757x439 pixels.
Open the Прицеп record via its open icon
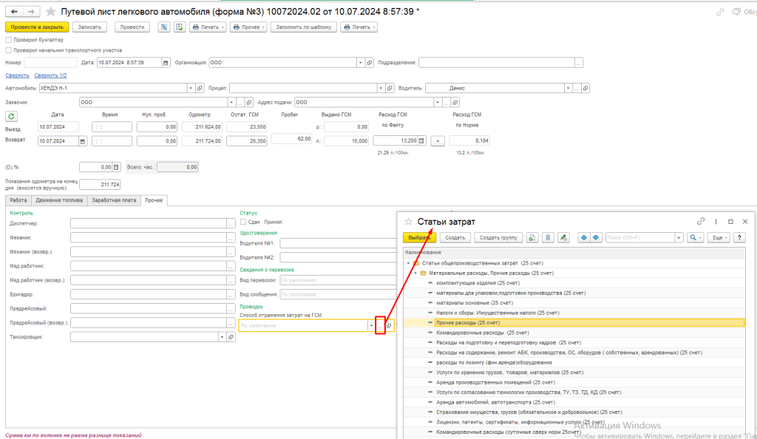(x=390, y=88)
